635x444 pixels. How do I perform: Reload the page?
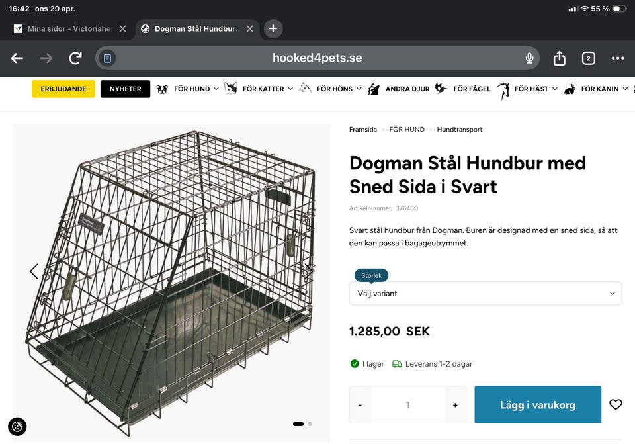pos(75,58)
